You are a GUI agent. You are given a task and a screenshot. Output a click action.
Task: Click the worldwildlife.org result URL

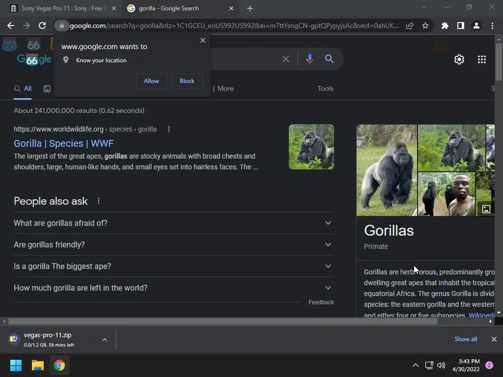(x=85, y=129)
